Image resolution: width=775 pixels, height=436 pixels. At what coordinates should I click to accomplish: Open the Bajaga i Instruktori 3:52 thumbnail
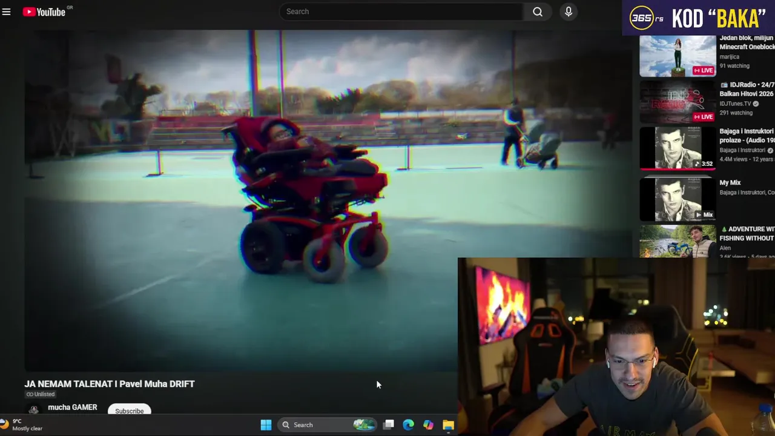pyautogui.click(x=678, y=149)
